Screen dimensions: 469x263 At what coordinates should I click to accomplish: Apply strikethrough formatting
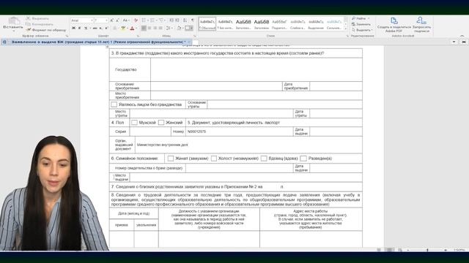click(95, 28)
